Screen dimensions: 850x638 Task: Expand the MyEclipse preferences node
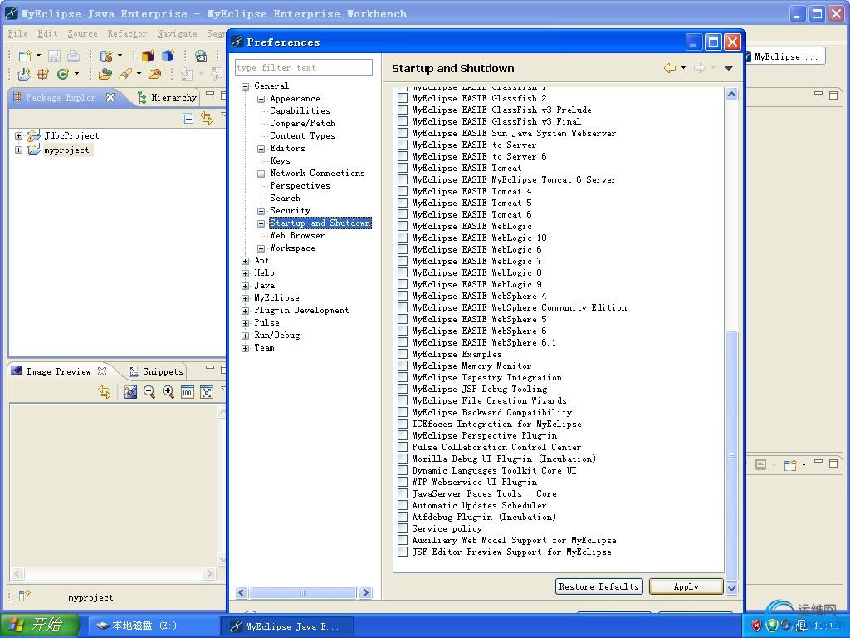pos(246,298)
